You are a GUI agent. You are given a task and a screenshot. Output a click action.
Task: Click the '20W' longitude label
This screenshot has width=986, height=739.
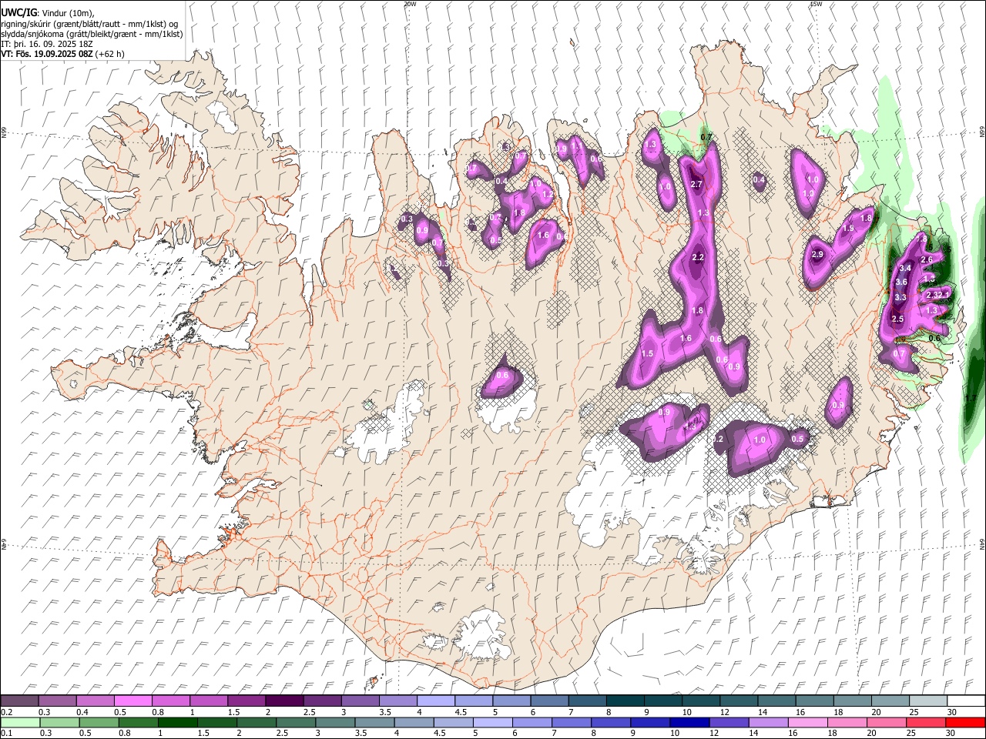click(410, 4)
